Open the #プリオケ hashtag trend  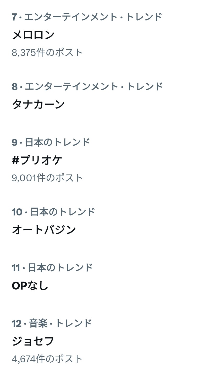(x=37, y=160)
